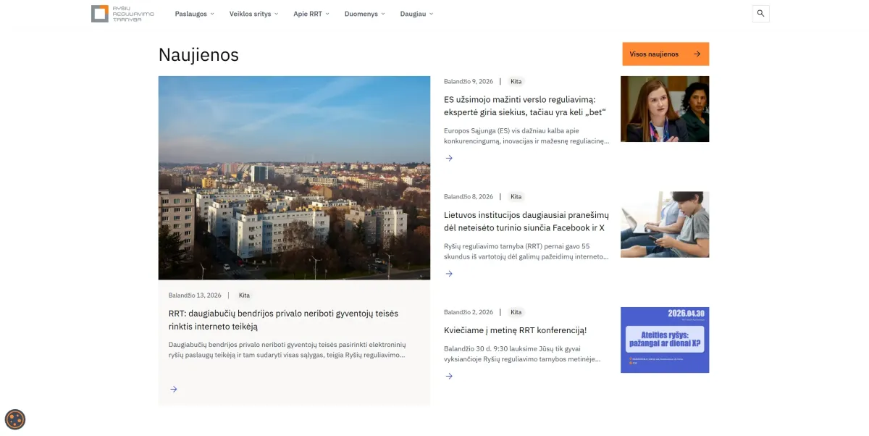Open the Duomenys menu
The image size is (869, 436).
(364, 14)
